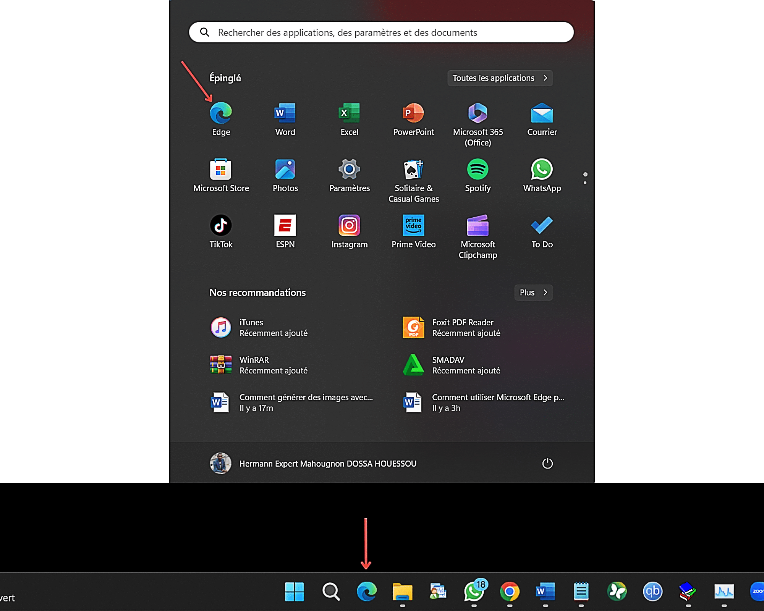
Task: Launch Solitaire & Casual Games
Action: [413, 180]
